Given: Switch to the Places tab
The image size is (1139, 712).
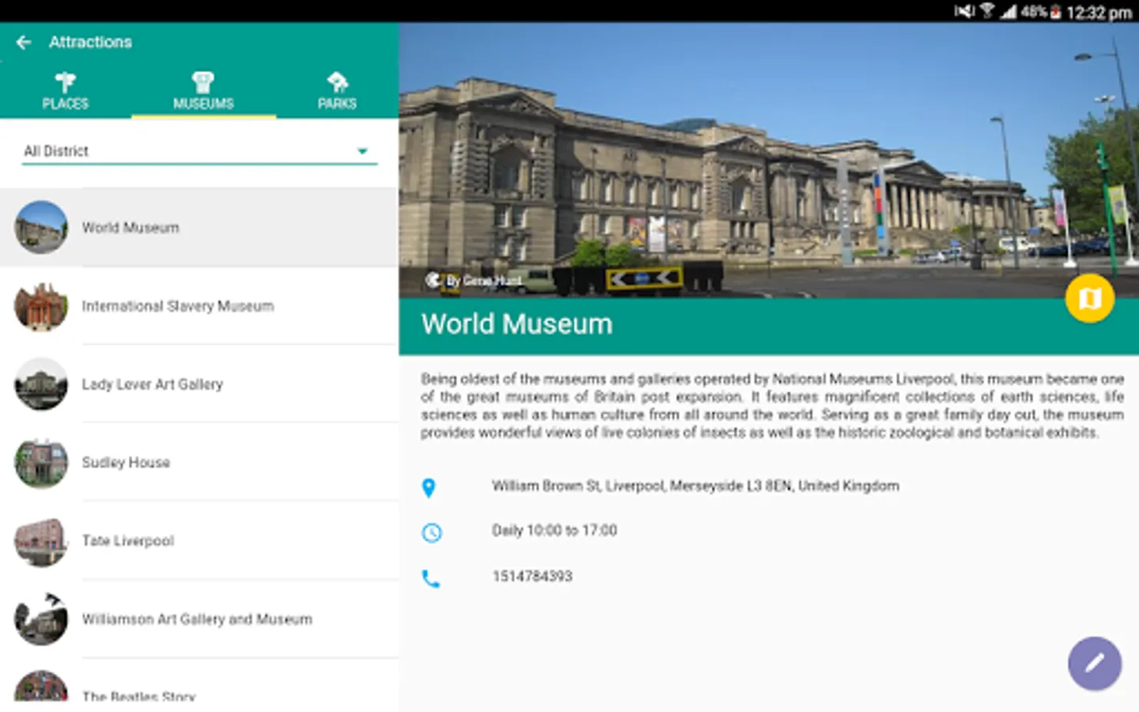Looking at the screenshot, I should click(x=66, y=90).
